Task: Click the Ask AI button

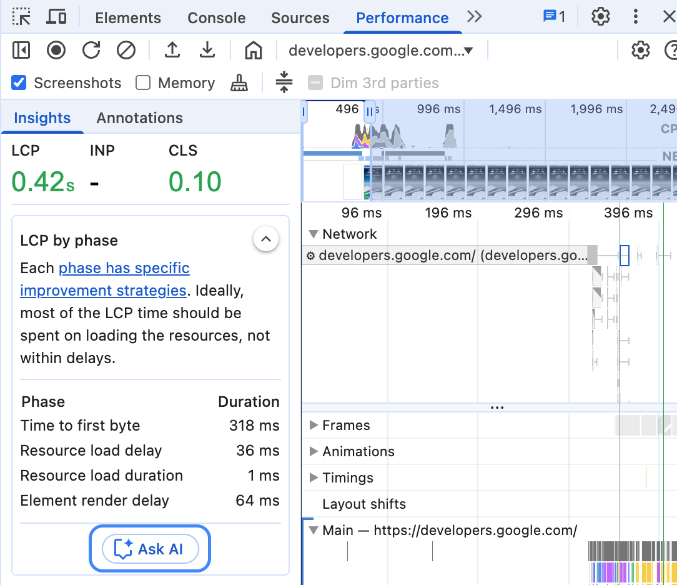Action: coord(149,548)
